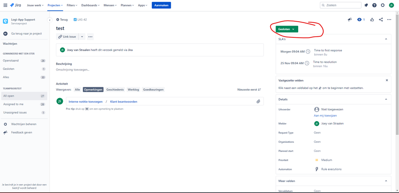Click the give feedback megaphone icon near watchers
399x193 pixels.
(350, 20)
